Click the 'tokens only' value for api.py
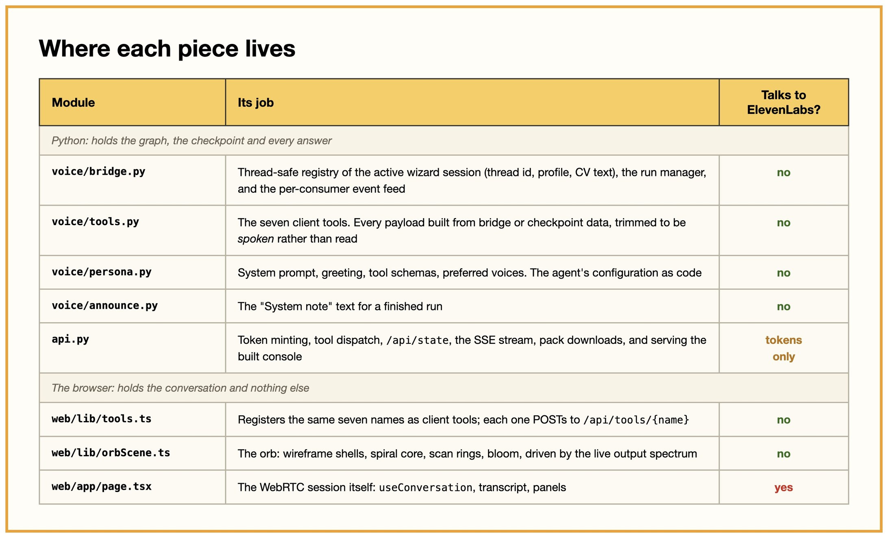Image resolution: width=888 pixels, height=538 pixels. [x=784, y=348]
